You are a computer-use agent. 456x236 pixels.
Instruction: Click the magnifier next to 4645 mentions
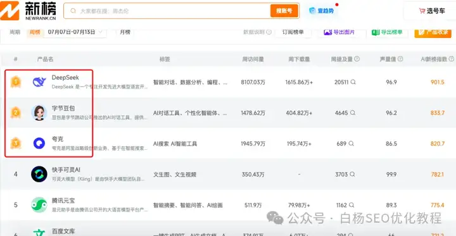coord(353,113)
